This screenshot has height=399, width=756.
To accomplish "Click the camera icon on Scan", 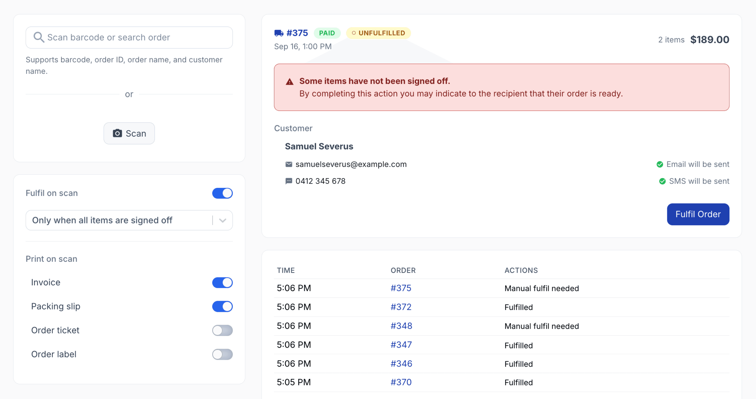I will (117, 133).
